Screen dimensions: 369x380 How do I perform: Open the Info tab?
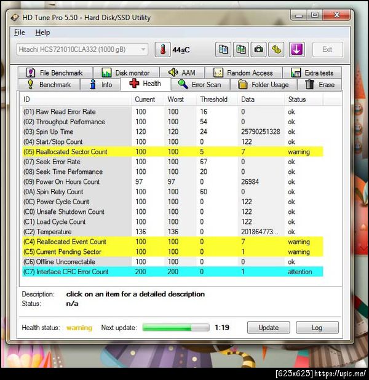(x=101, y=85)
